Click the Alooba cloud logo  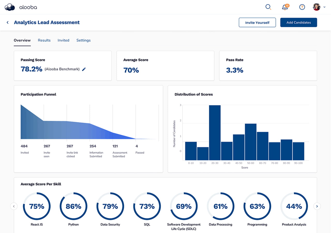(x=10, y=7)
